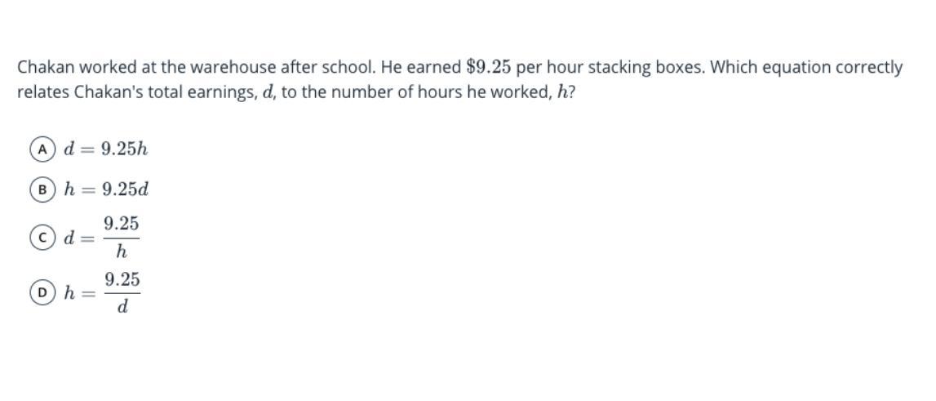The image size is (936, 401).
Task: Click the denominator d in option D
Action: 122,307
